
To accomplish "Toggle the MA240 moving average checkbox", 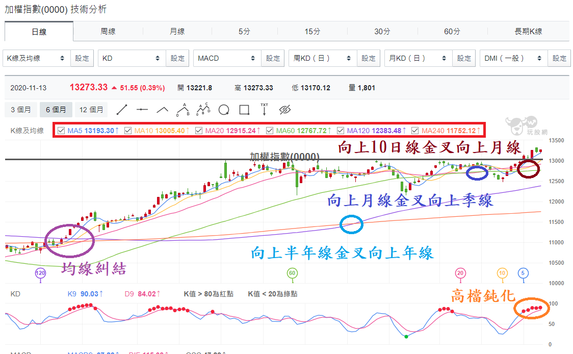I will (415, 131).
